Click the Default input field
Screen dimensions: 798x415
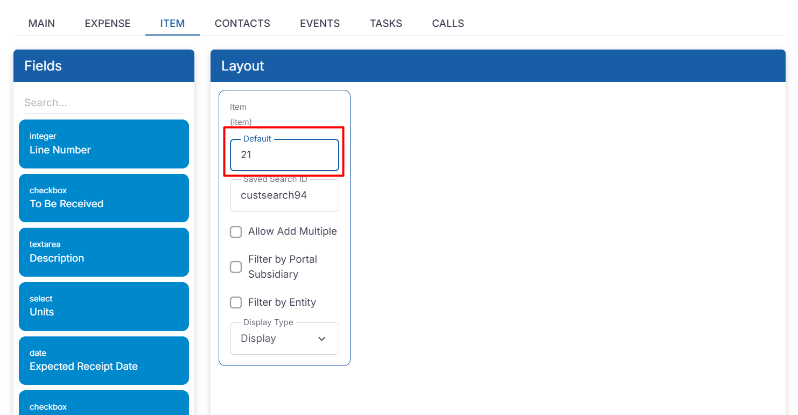pyautogui.click(x=284, y=155)
